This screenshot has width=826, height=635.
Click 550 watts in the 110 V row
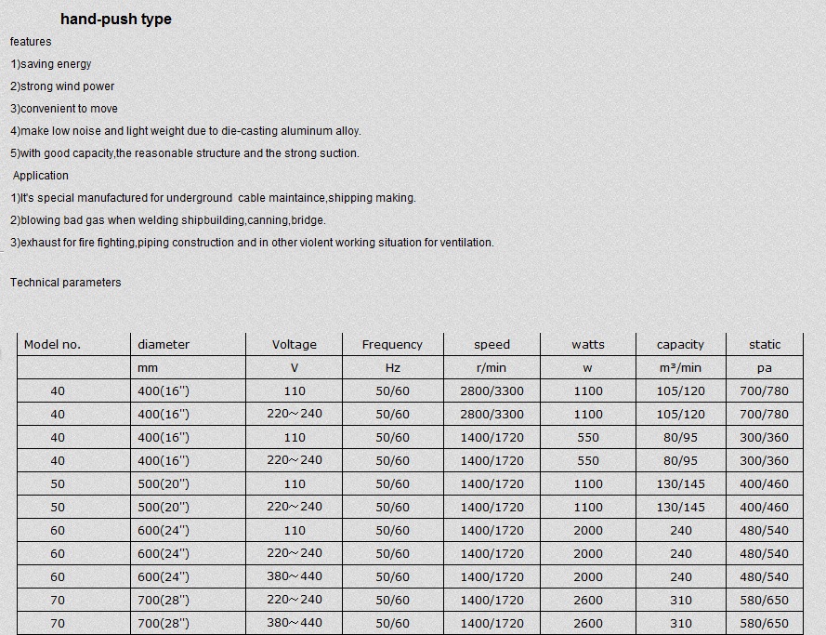click(588, 437)
